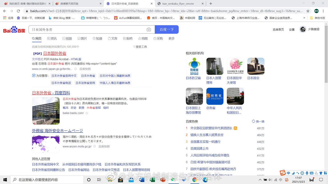328x184 pixels.
Task: Click the Sogou 中 input mode indicator
Action: click(288, 173)
